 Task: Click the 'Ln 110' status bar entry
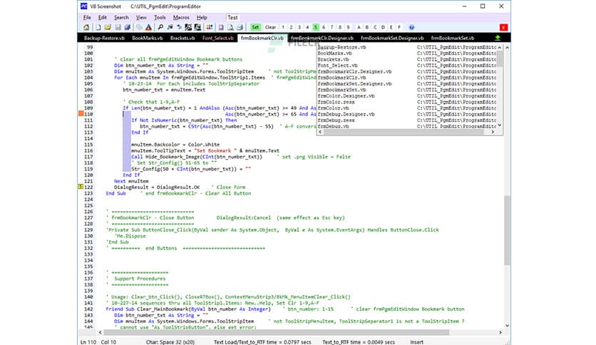pyautogui.click(x=88, y=342)
